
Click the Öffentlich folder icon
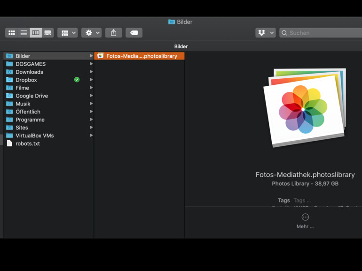point(9,112)
